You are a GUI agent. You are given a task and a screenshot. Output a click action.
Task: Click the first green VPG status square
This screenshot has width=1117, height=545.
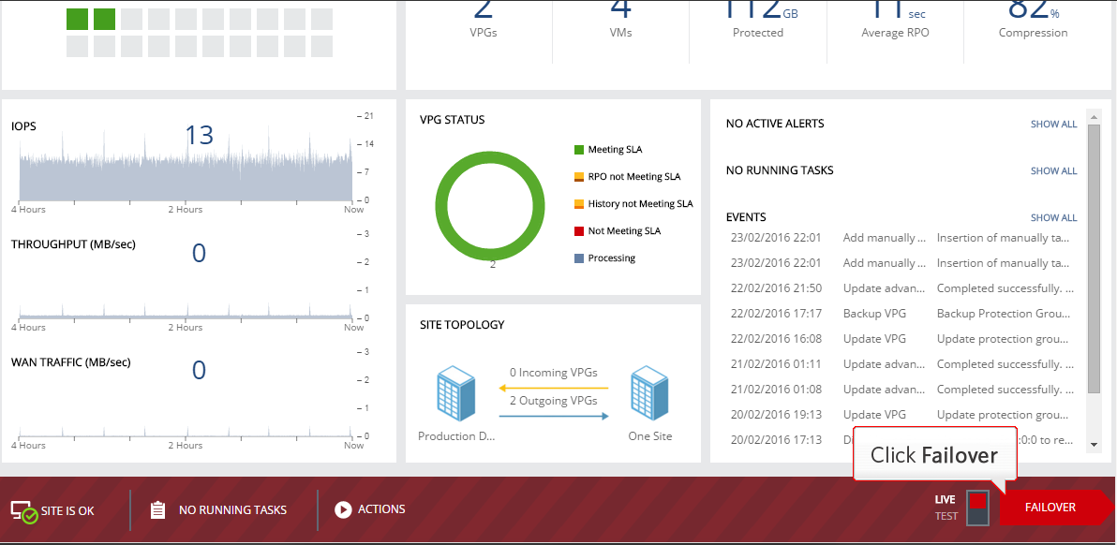click(x=78, y=19)
